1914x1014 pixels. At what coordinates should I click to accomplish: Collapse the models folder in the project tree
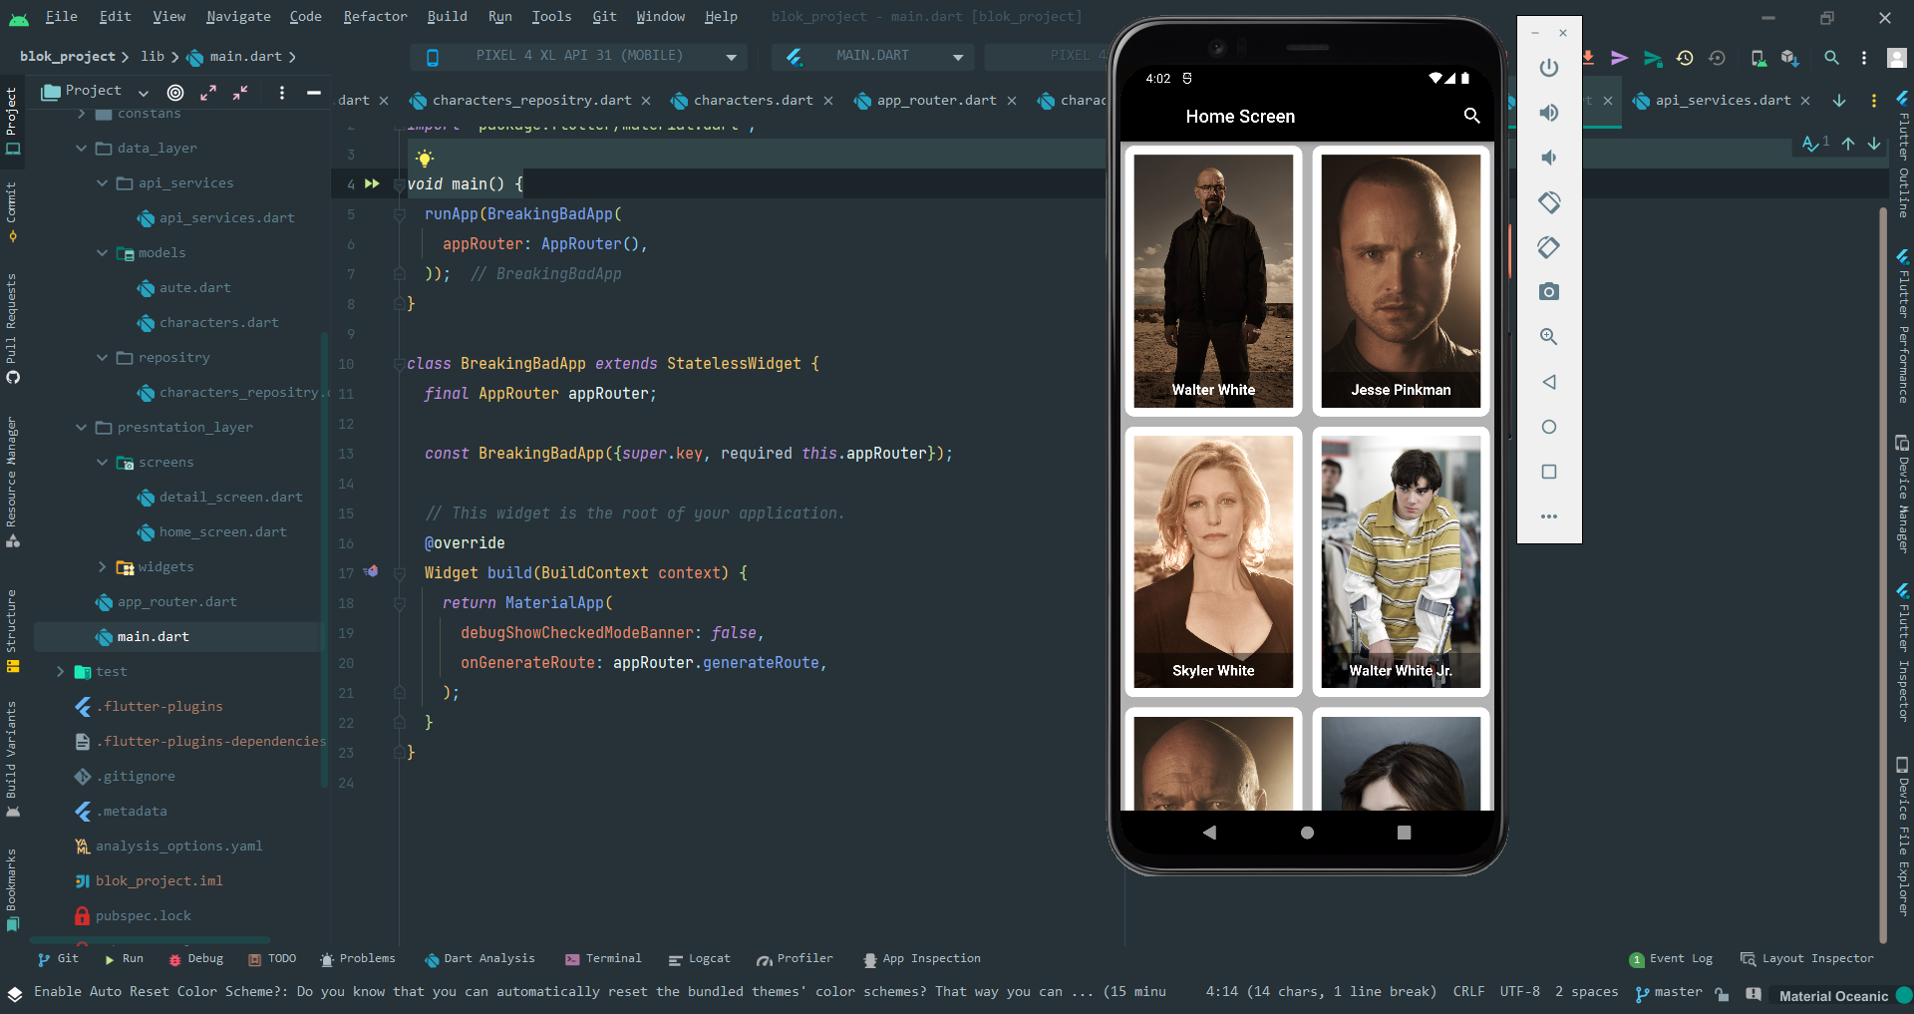(x=103, y=252)
